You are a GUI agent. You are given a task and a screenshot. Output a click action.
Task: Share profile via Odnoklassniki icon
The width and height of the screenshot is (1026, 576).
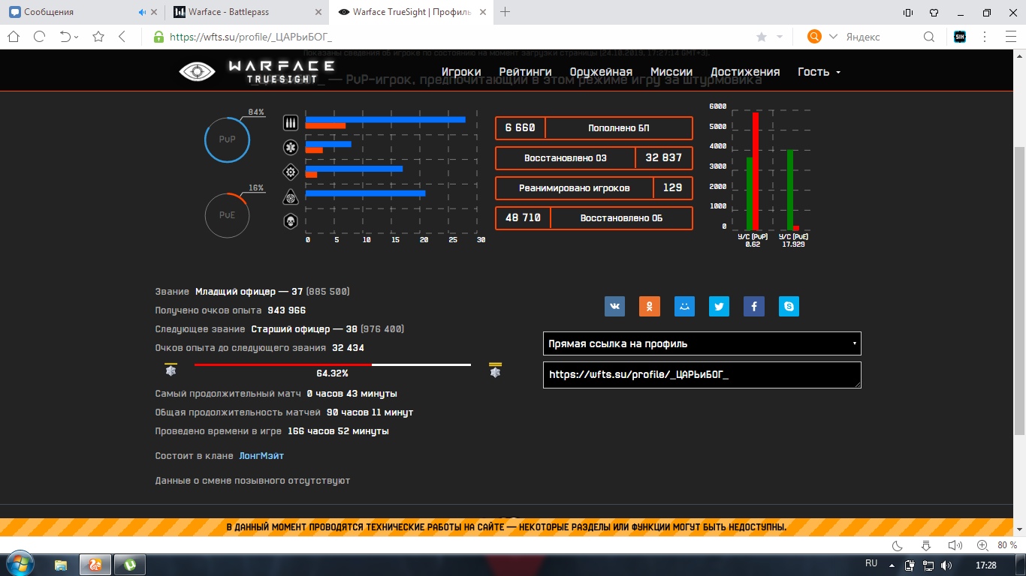tap(650, 306)
